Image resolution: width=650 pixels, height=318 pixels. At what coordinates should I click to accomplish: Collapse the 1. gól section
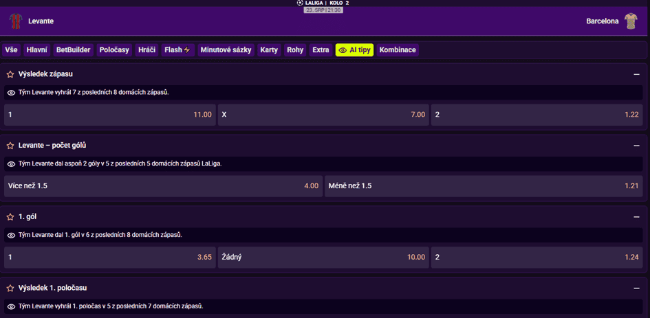[636, 217]
